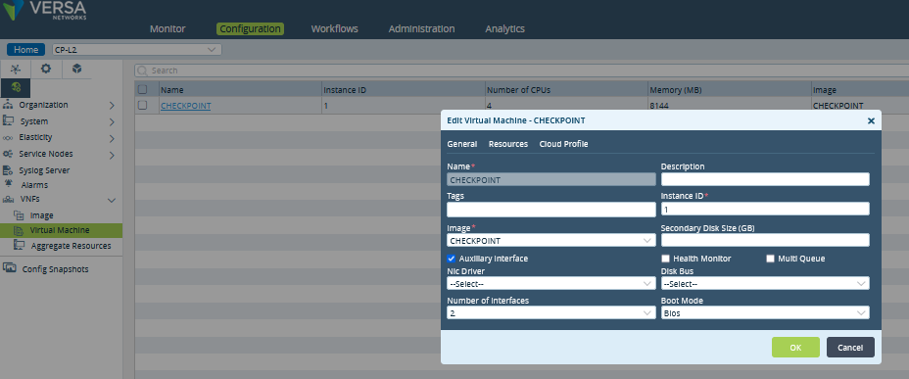Click the Instance ID column header
Image resolution: width=909 pixels, height=379 pixels.
345,90
